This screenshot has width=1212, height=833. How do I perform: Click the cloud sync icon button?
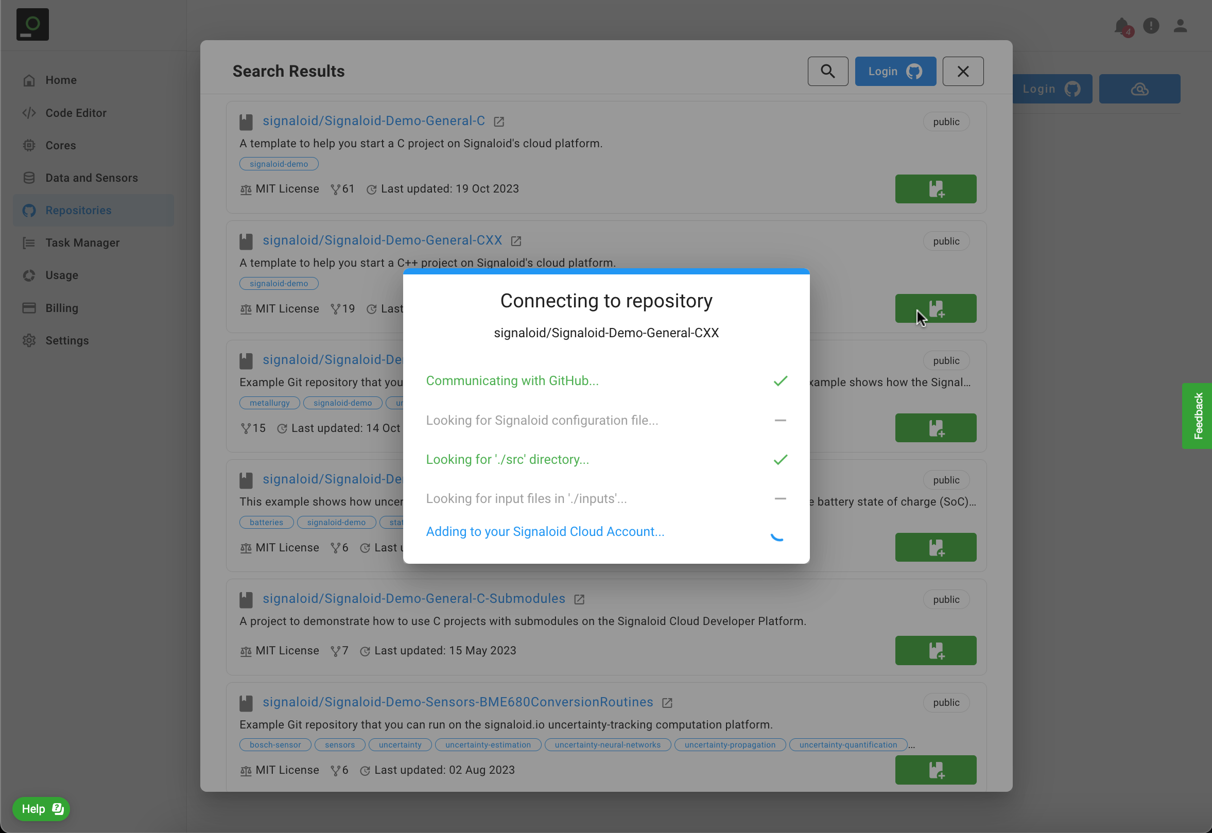(1139, 89)
